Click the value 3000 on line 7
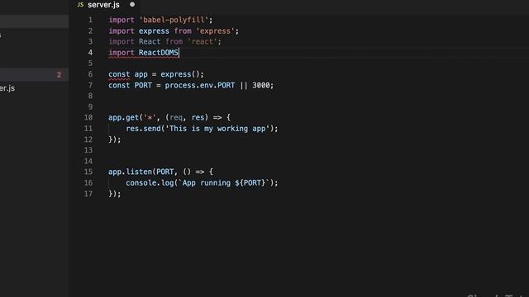Image resolution: width=529 pixels, height=297 pixels. [x=261, y=85]
